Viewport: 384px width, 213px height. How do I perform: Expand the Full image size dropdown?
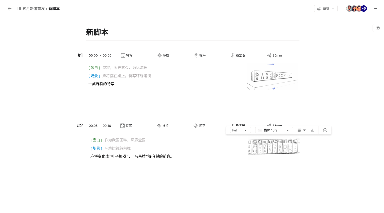(240, 130)
